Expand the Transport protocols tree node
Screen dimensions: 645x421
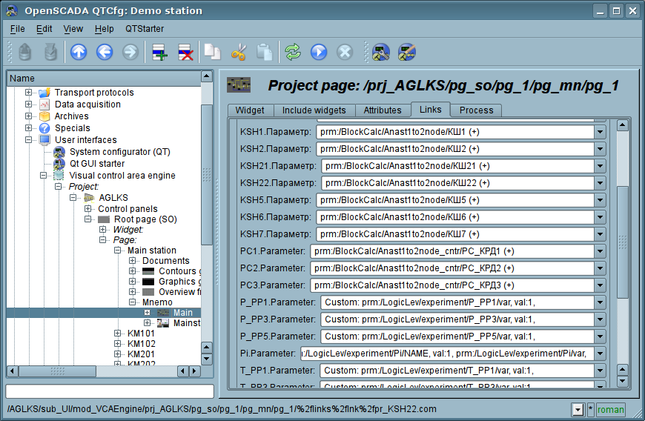click(29, 93)
